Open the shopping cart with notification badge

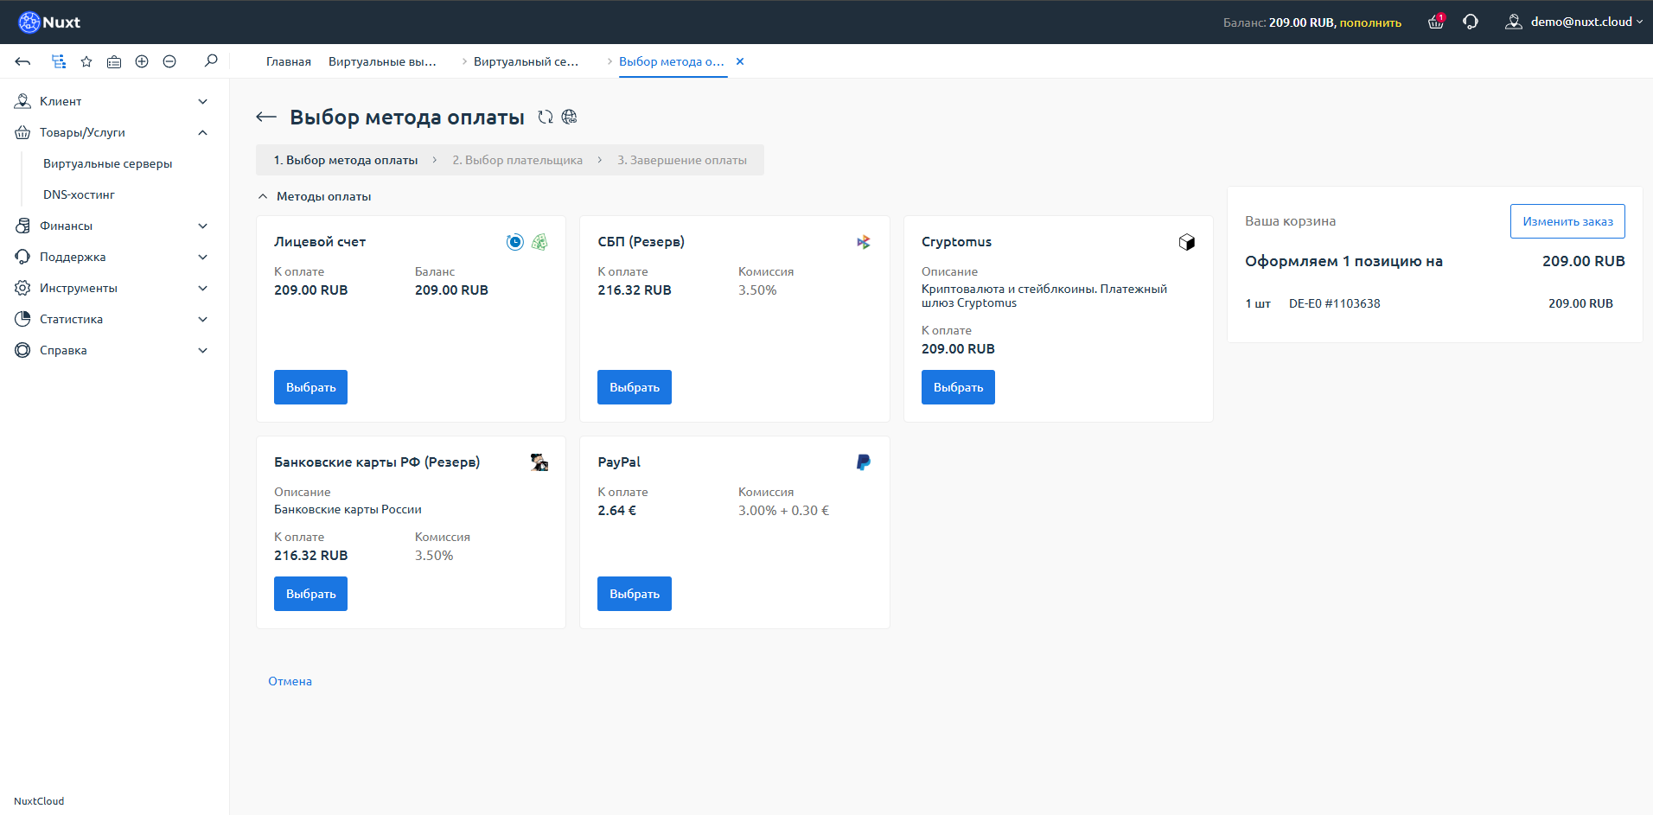(1434, 22)
